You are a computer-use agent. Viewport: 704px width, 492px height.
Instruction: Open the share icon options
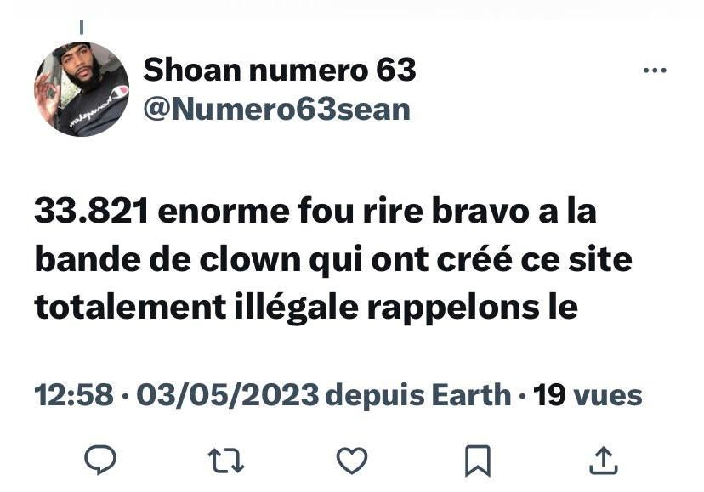tap(604, 461)
